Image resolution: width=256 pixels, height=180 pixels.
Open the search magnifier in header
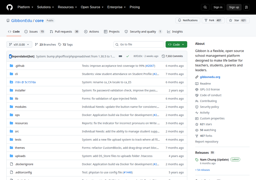tap(205, 7)
